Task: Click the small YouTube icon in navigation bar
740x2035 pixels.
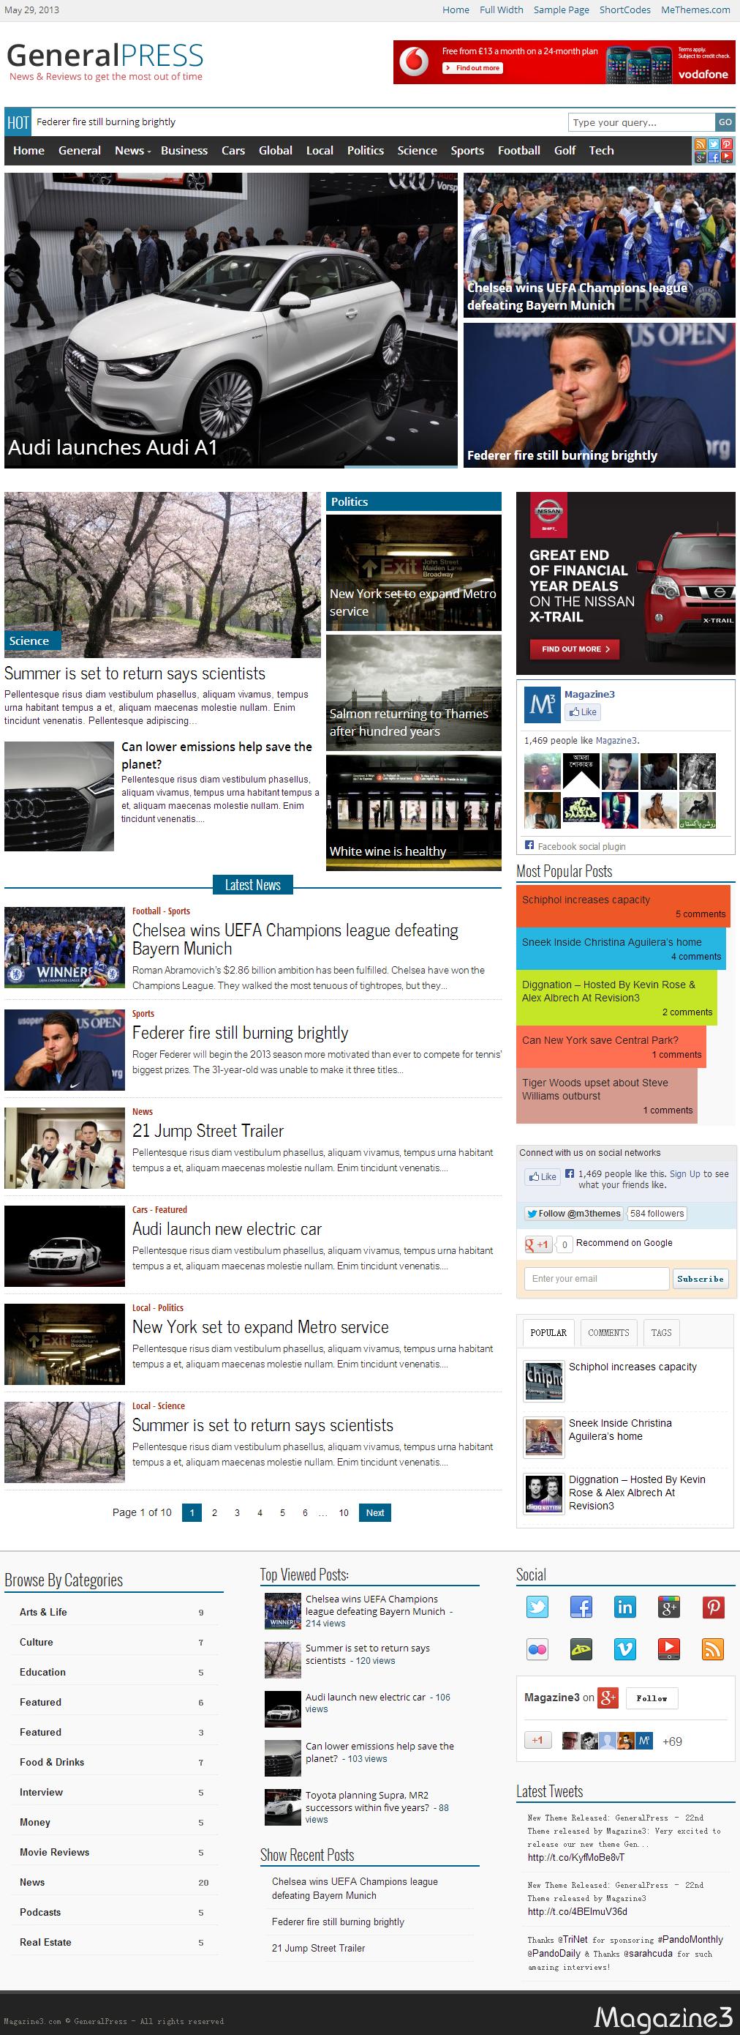Action: coord(727,158)
